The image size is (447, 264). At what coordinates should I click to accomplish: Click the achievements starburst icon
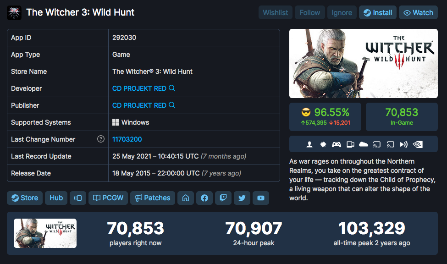323,144
